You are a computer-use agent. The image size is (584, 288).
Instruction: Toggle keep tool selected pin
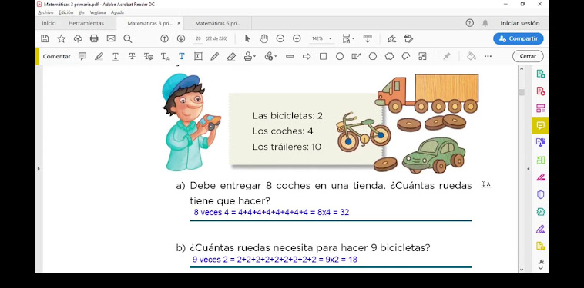coord(447,56)
